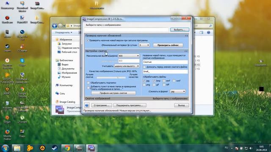Click Explorer preview pane icon
271x152 pixels.
[x=202, y=33]
